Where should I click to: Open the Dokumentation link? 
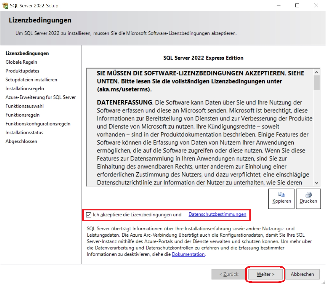click(188, 254)
